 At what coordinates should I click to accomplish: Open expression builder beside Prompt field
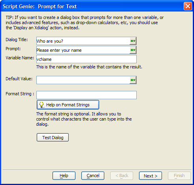click(133, 50)
